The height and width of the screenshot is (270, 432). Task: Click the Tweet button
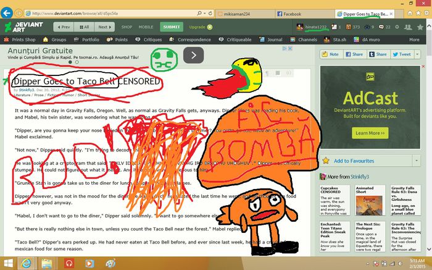402,54
